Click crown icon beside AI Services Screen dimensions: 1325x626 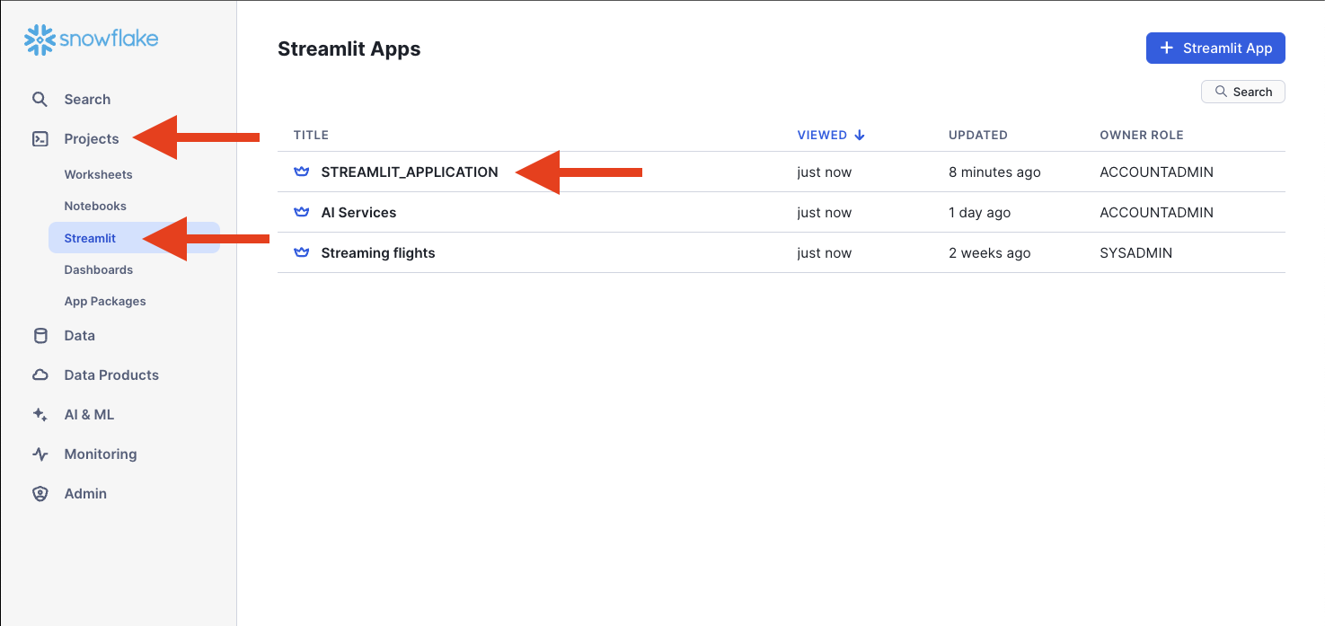click(302, 213)
